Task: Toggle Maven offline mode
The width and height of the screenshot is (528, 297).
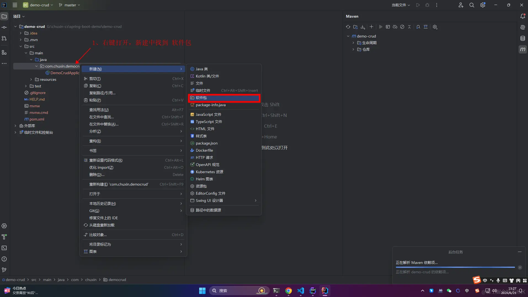Action: pos(395,27)
